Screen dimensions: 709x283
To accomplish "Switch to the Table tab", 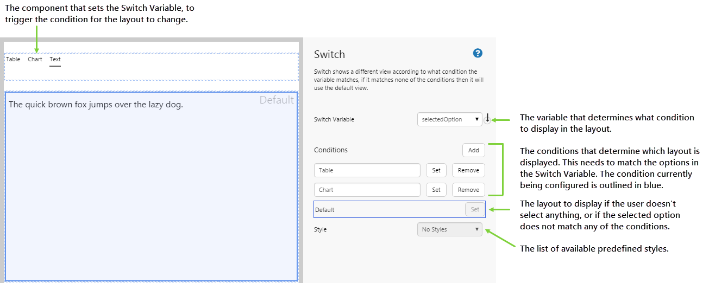I will pyautogui.click(x=13, y=59).
